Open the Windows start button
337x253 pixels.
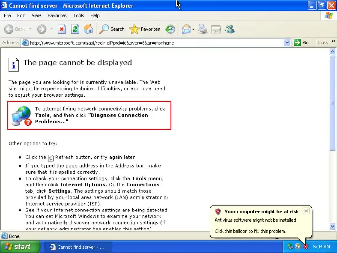click(x=20, y=246)
